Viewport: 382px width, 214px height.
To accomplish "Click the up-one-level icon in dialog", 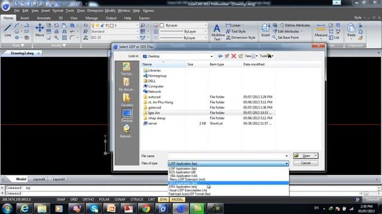I will pos(227,56).
